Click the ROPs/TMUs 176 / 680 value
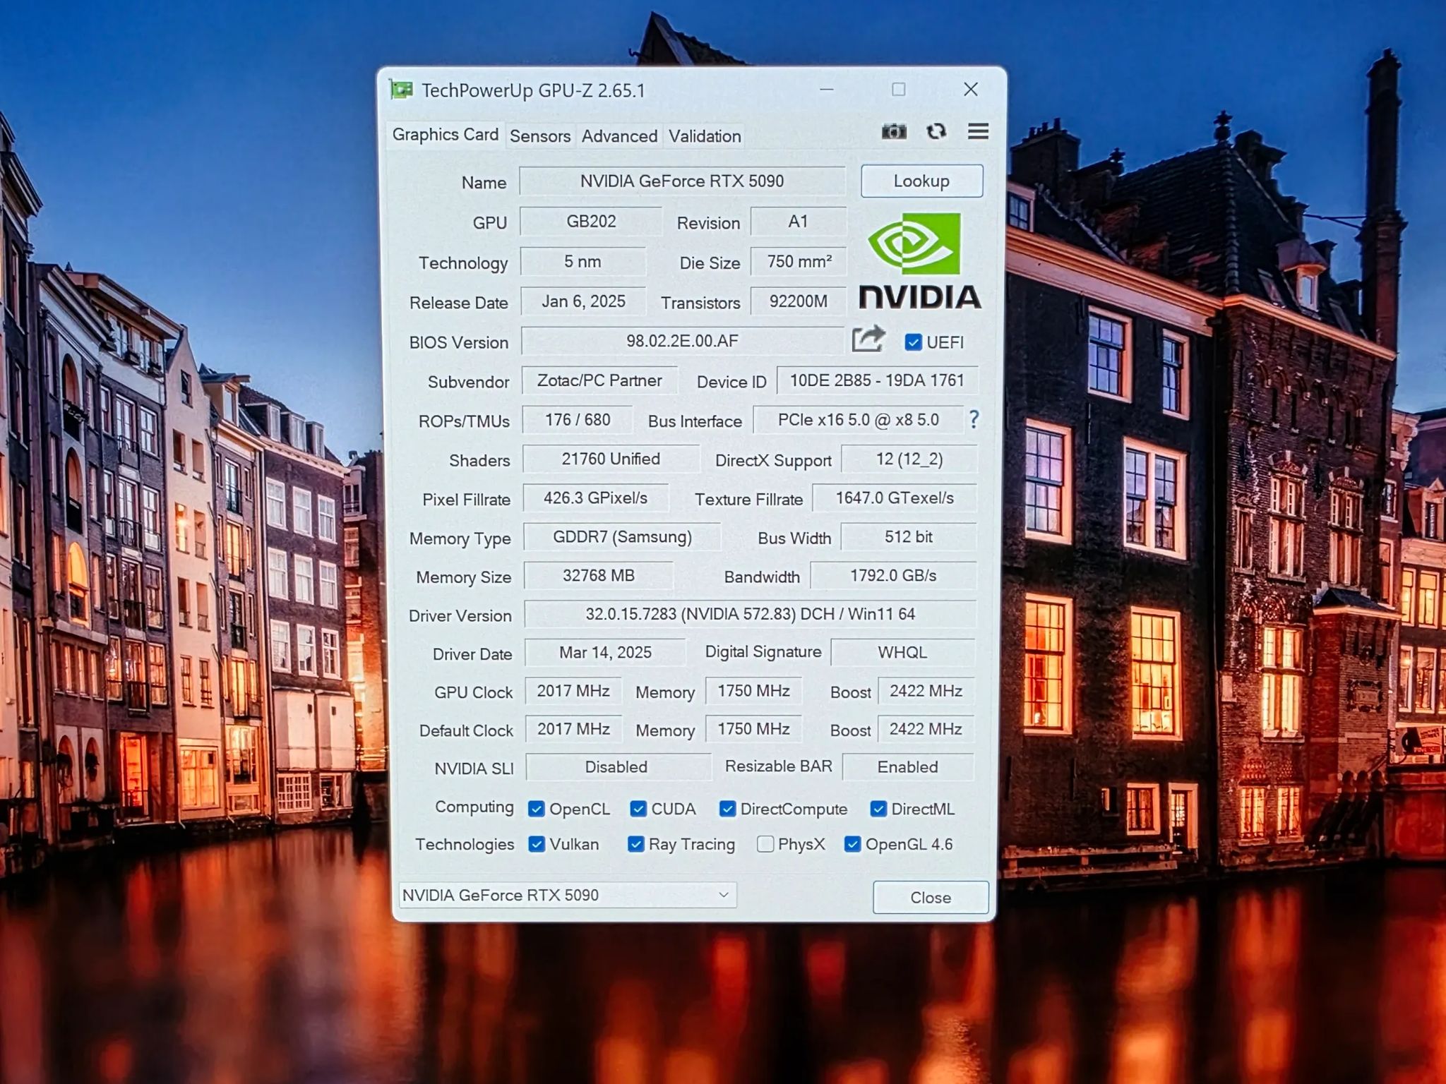Viewport: 1446px width, 1084px height. [578, 420]
